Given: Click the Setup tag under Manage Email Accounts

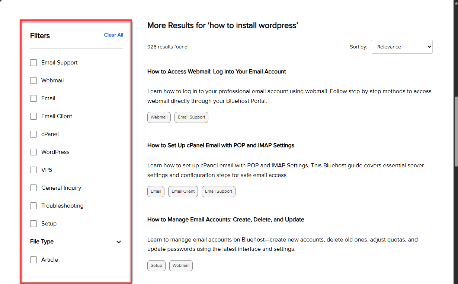Looking at the screenshot, I should click(156, 266).
